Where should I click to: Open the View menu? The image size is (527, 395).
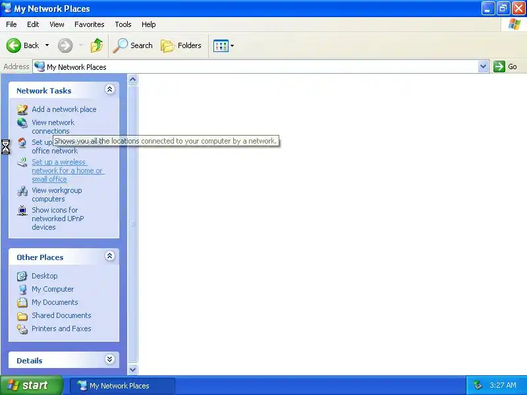click(57, 24)
